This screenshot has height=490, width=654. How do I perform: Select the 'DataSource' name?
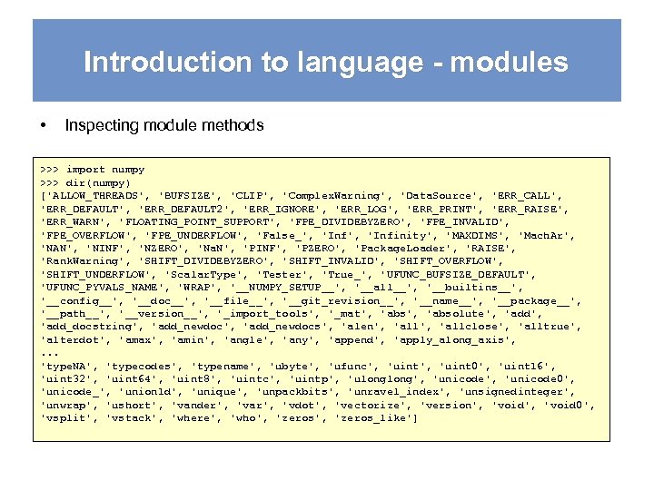point(439,196)
